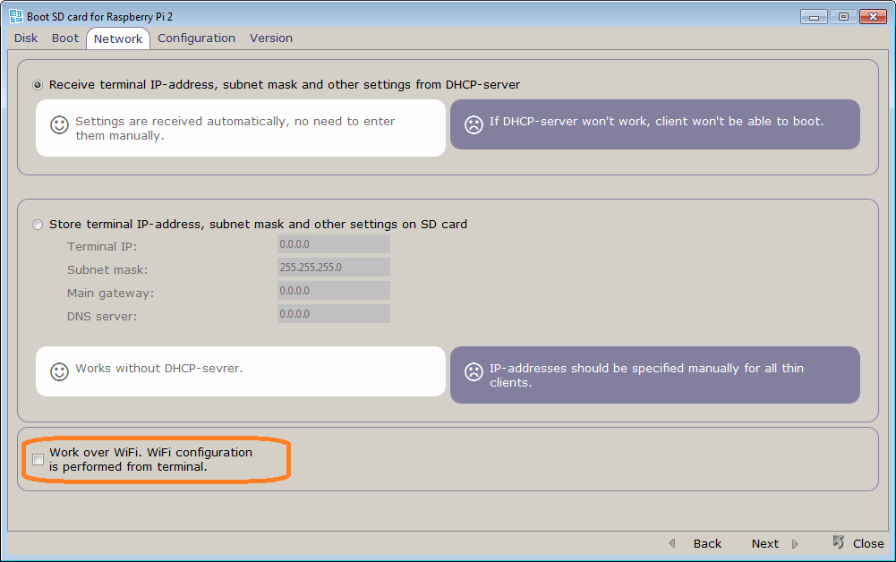Click the left arrow beside Back
This screenshot has height=562, width=896.
point(671,543)
